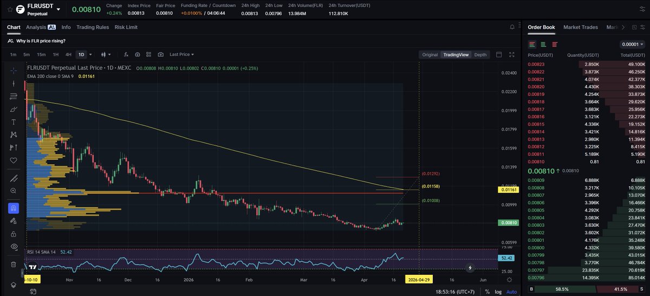Add FLRUSDT to favorites with star
This screenshot has width=650, height=296.
(10, 9)
